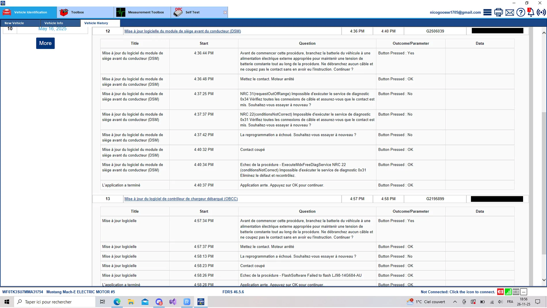Click the green signal strength bars icon
The image size is (547, 308).
coord(508,292)
